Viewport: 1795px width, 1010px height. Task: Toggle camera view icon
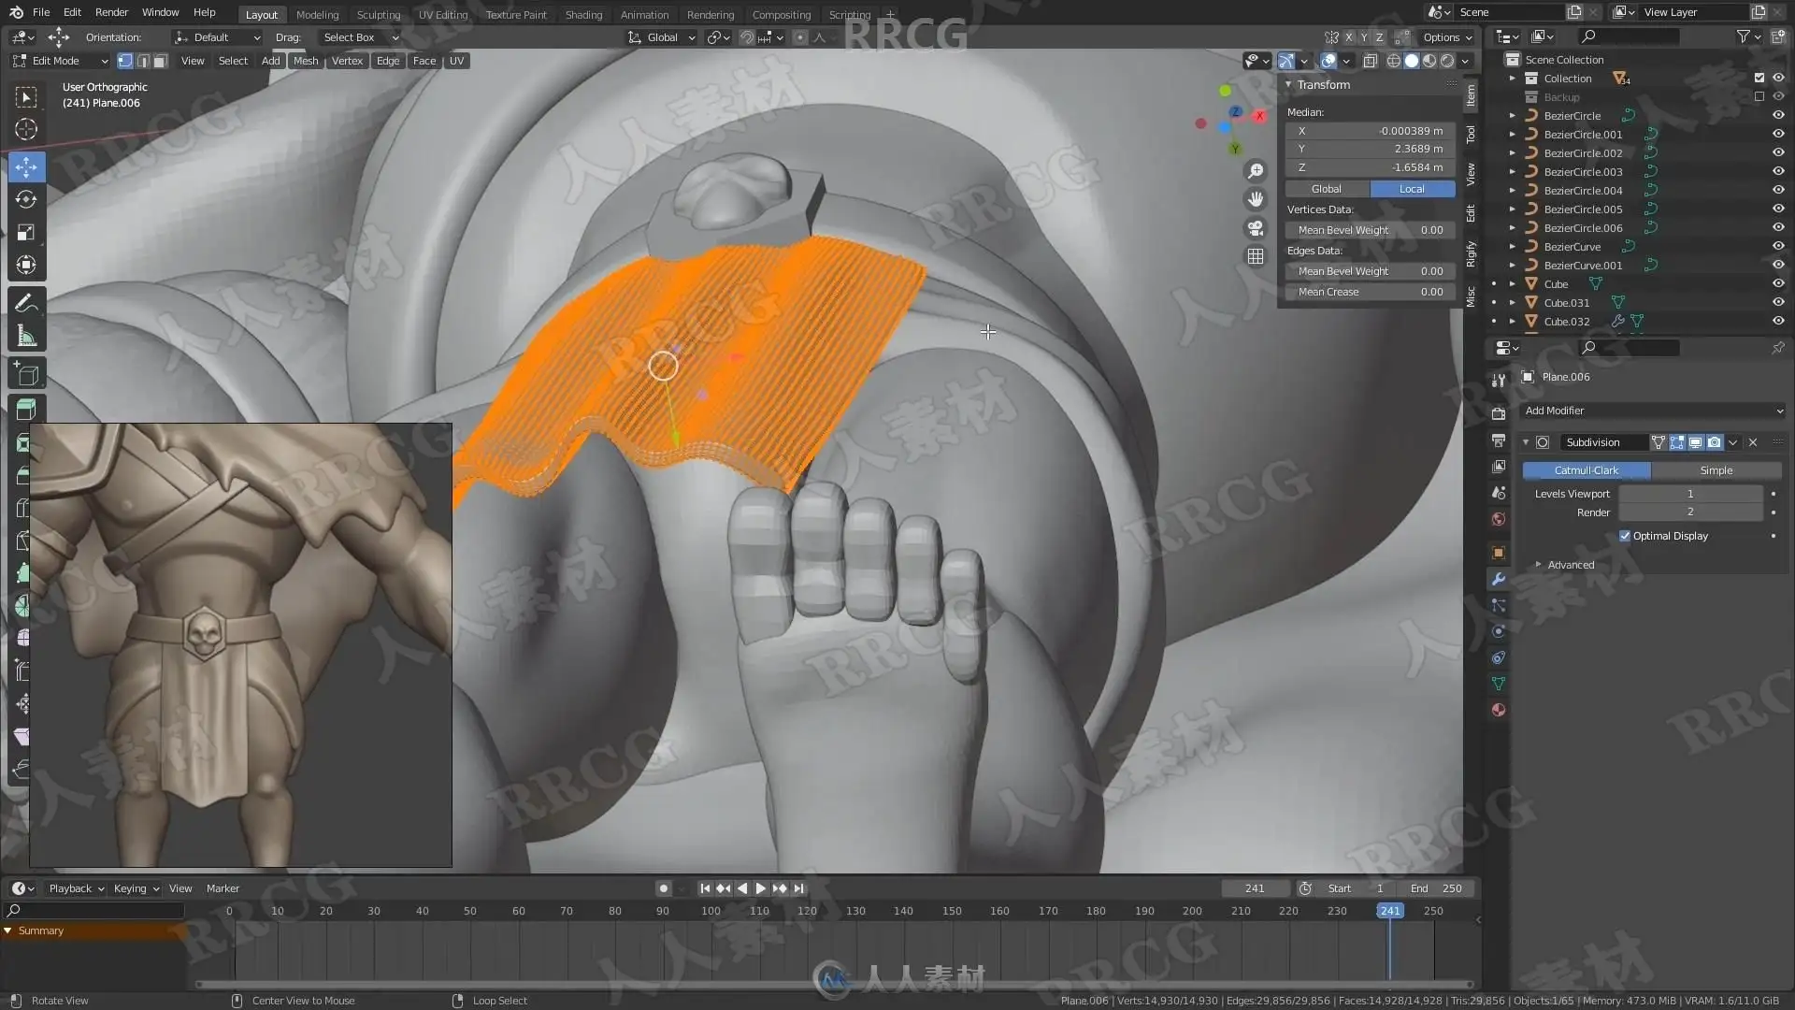click(1256, 228)
